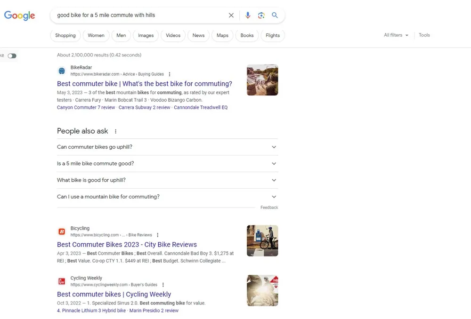Click the Feedback link below questions

269,207
